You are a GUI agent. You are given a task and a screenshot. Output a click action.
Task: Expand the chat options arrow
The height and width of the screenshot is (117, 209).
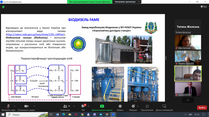click(x=88, y=106)
